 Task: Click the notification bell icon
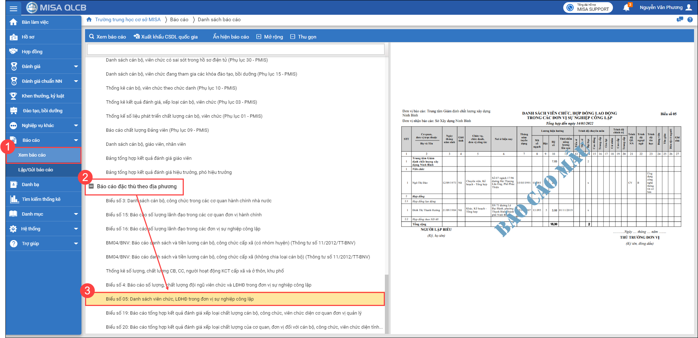click(626, 8)
